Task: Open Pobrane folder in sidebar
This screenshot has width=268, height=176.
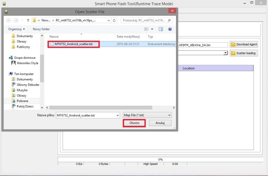Action: (20, 101)
